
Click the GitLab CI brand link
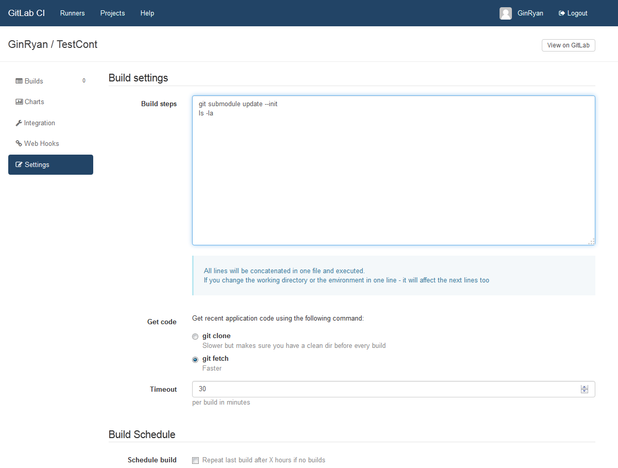click(27, 13)
